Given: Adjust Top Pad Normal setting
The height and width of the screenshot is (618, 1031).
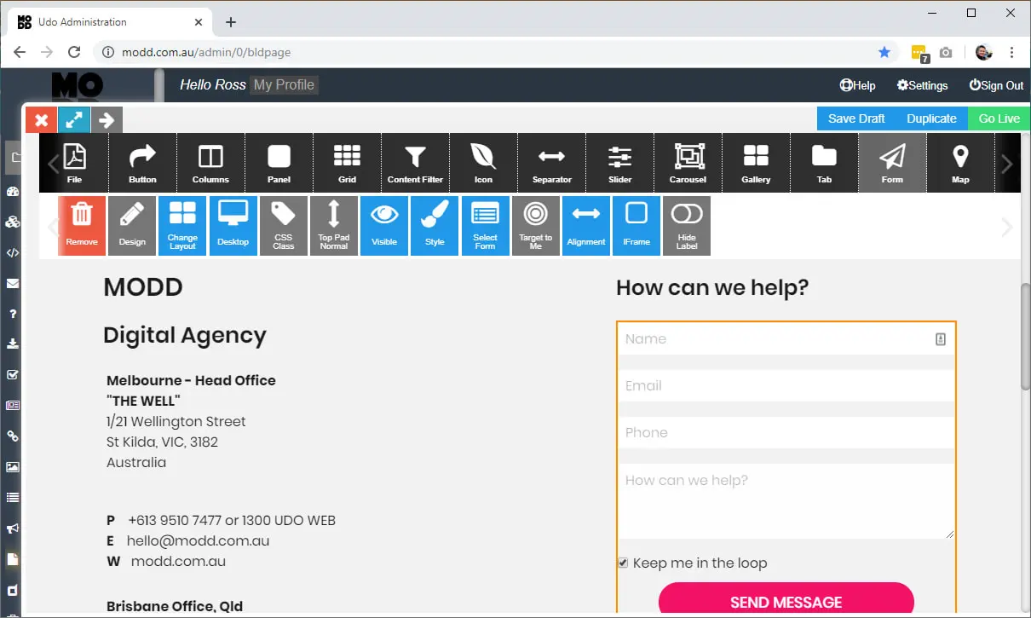Looking at the screenshot, I should click(333, 226).
